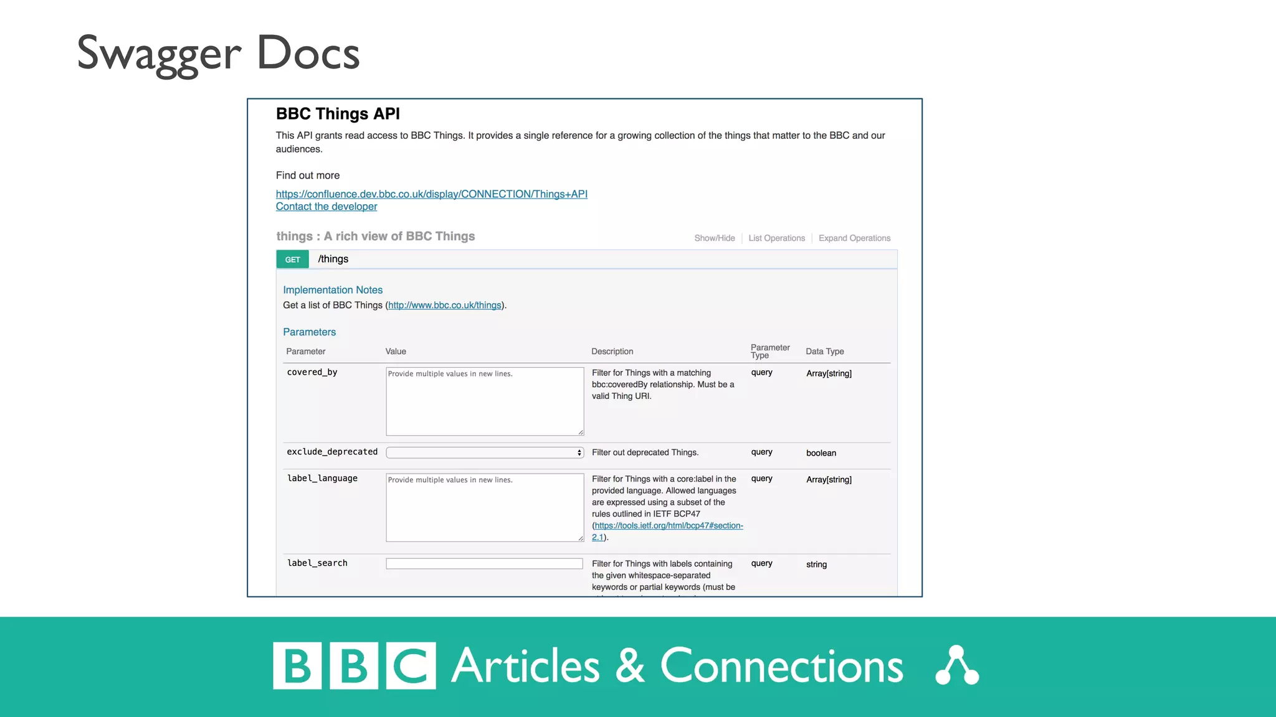Click the covered_by parameter name

312,372
